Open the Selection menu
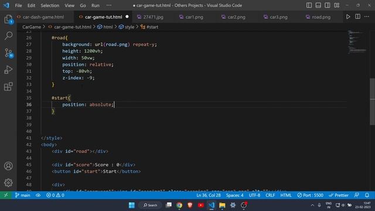 (x=50, y=5)
